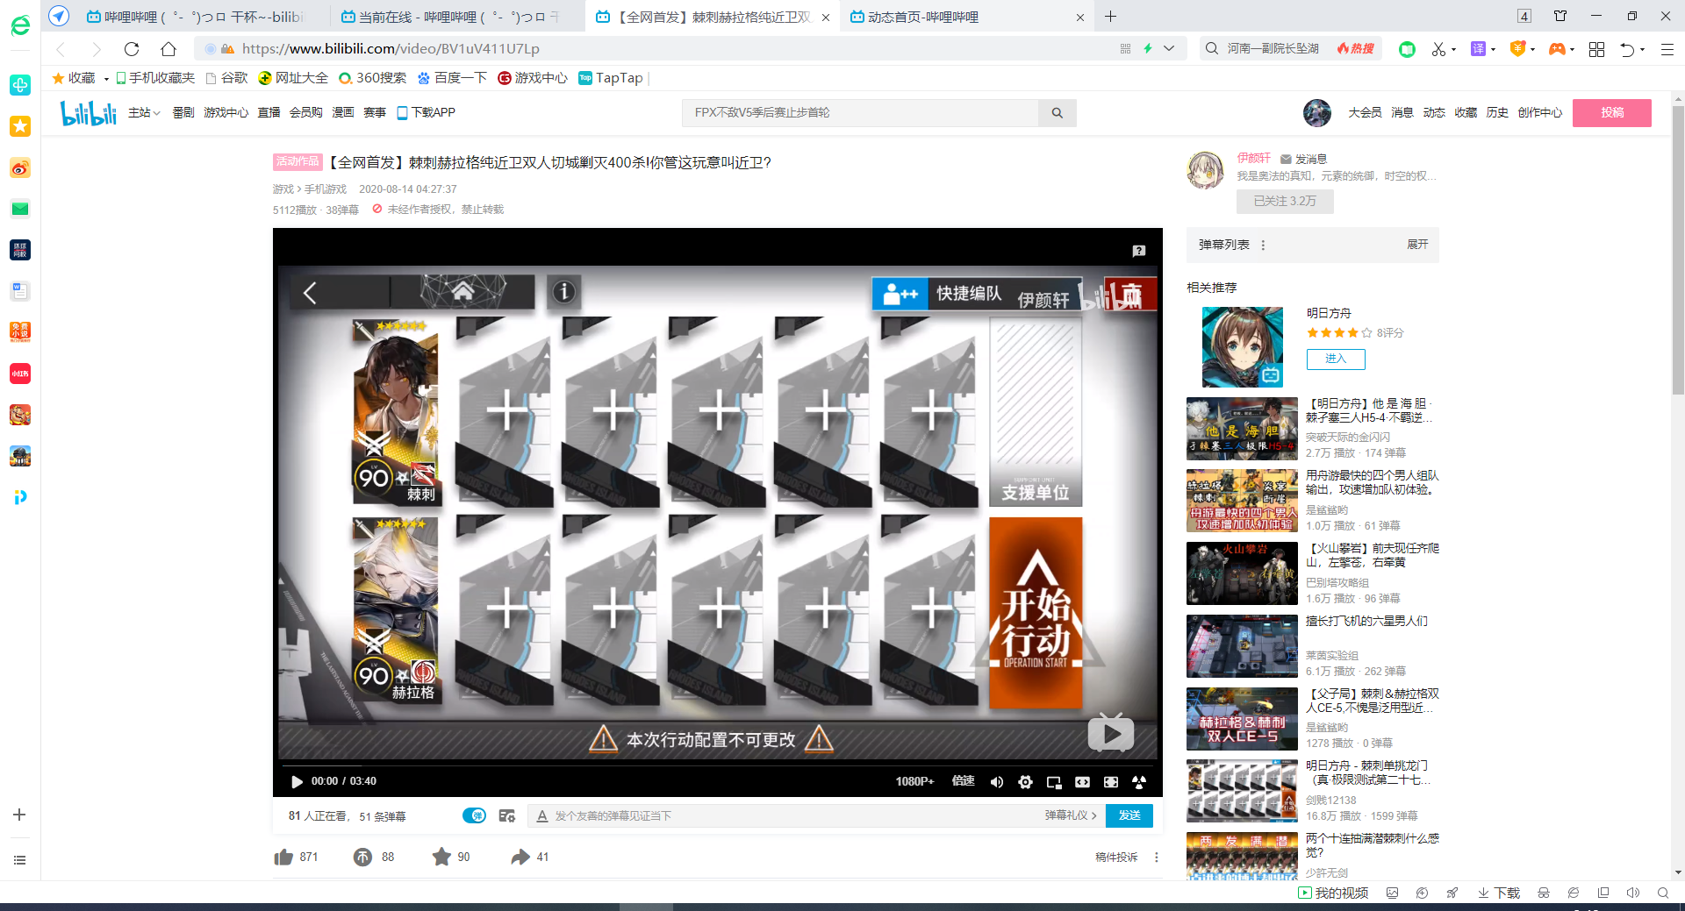Open 游戏中心 navigation item
The width and height of the screenshot is (1685, 911).
pyautogui.click(x=226, y=113)
